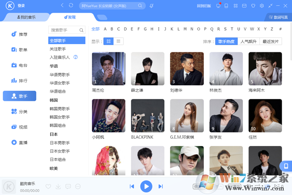Switch to 发现 tab
The height and width of the screenshot is (195, 292).
click(x=70, y=17)
